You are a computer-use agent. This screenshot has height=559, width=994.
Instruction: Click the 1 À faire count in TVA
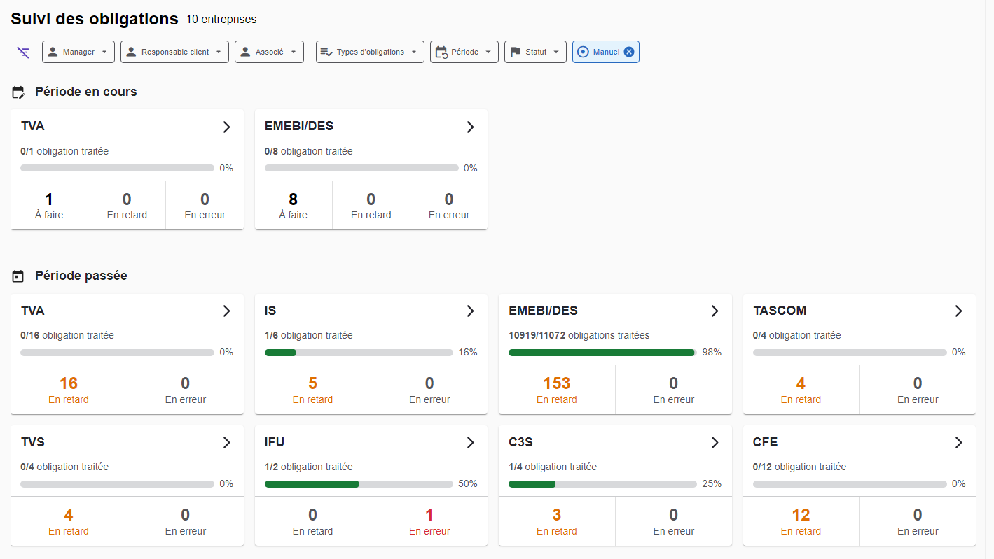click(x=49, y=206)
